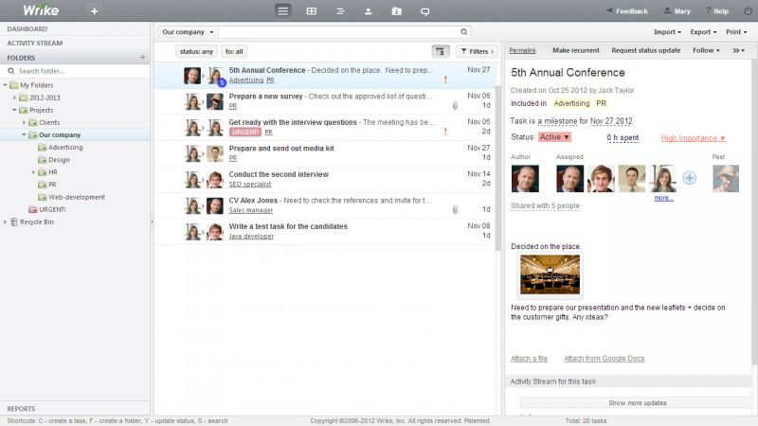Viewport: 758px width, 426px height.
Task: Open the workload person icon in top bar
Action: (369, 10)
